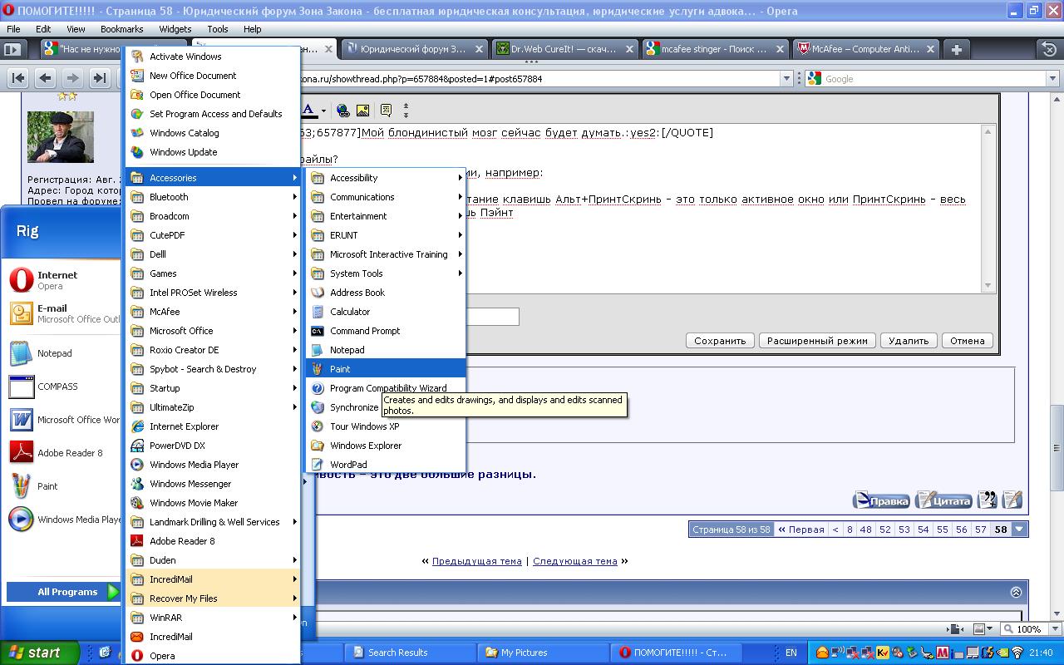Screen dimensions: 1064x665
Task: Follow the Предыдущая тема link
Action: coord(477,561)
